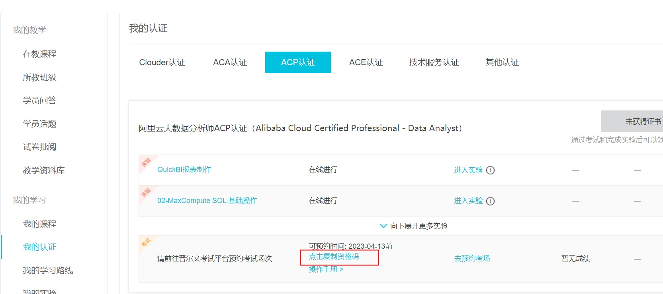
Task: Switch to the Clouder认证 tab
Action: 162,62
